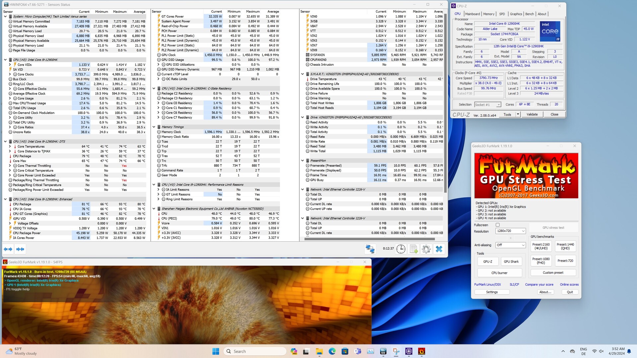
Task: Click the Windows Start button
Action: pos(216,351)
